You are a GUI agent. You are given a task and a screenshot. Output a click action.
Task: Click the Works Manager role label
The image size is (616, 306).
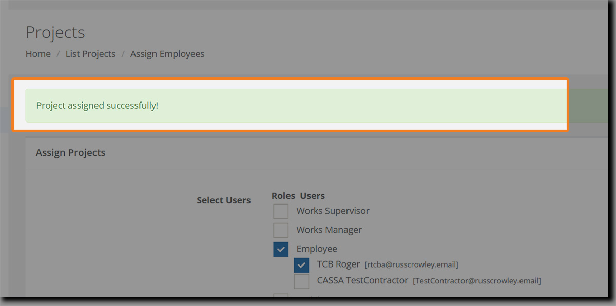pyautogui.click(x=329, y=230)
